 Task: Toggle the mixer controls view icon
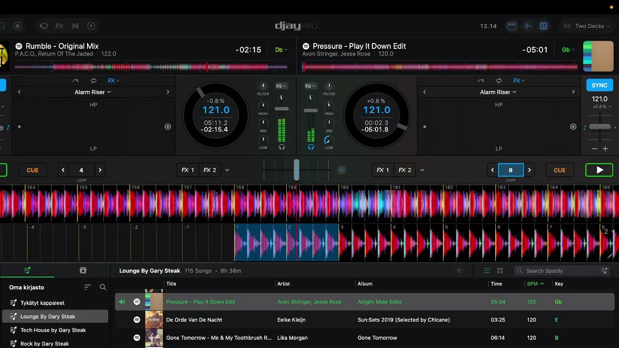pyautogui.click(x=543, y=26)
